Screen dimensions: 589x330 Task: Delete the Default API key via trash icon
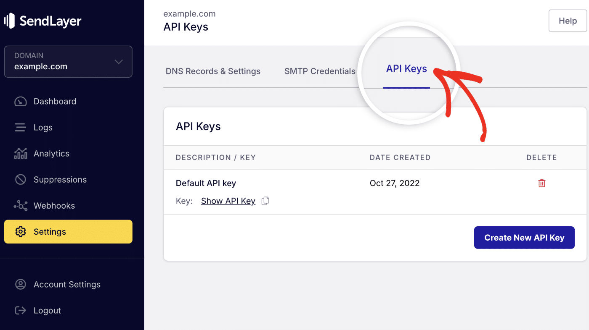tap(541, 183)
